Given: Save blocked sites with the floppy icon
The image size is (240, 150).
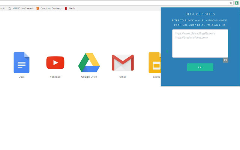Looking at the screenshot, I should point(225,60).
